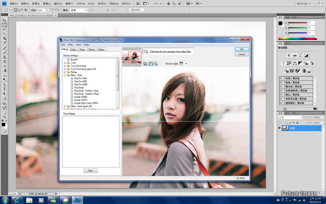Select the Fuji Pro 400H film preset
Viewport: 326px width, 204px height.
(x=80, y=84)
